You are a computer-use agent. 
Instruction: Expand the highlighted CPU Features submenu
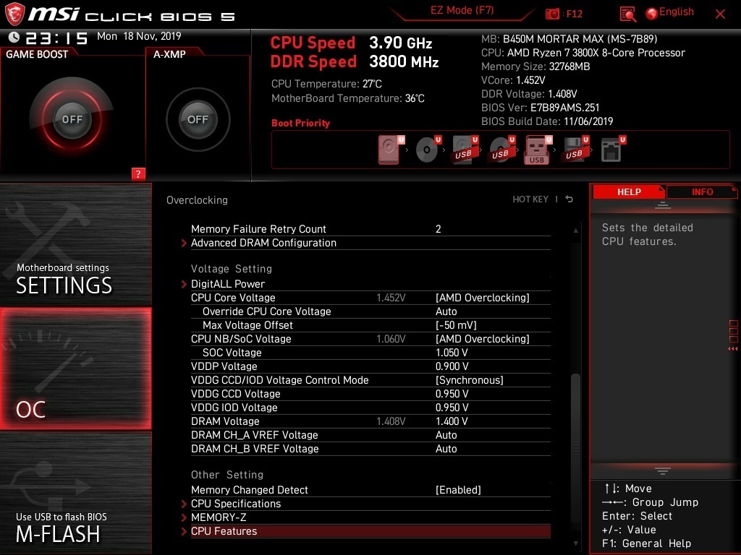(x=365, y=531)
